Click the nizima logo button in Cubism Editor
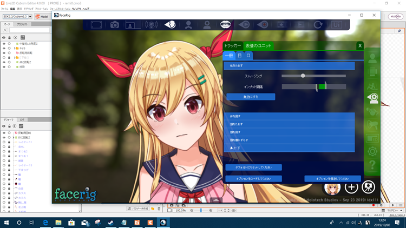The width and height of the screenshot is (406, 228). (x=395, y=17)
